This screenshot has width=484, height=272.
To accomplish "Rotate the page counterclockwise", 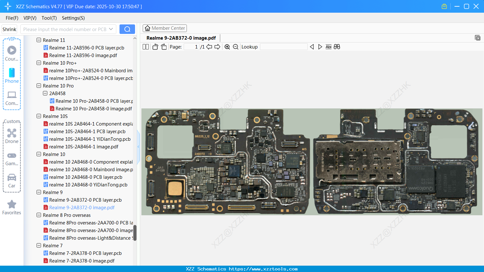I will click(155, 47).
